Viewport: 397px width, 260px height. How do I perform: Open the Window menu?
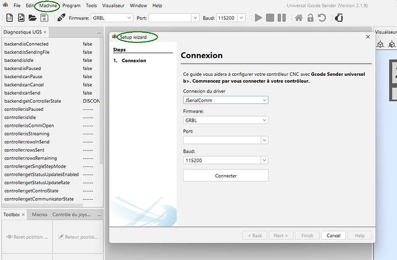(x=138, y=6)
